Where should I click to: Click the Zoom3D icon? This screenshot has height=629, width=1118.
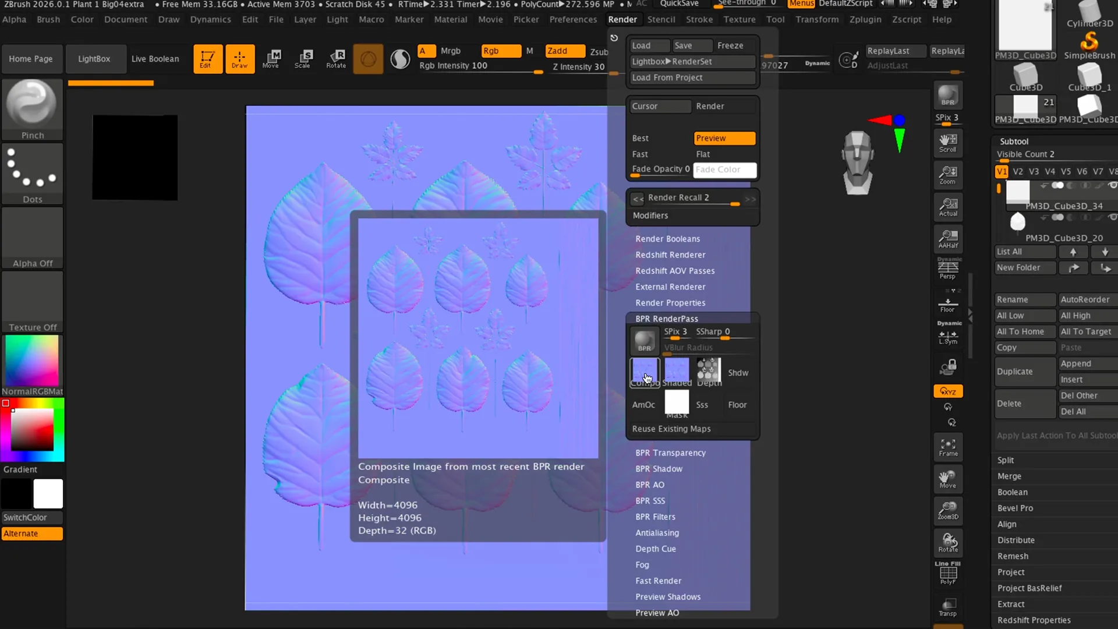948,511
